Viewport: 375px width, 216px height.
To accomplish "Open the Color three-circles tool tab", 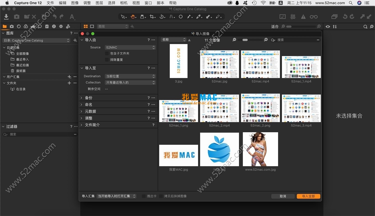I will 26,26.
